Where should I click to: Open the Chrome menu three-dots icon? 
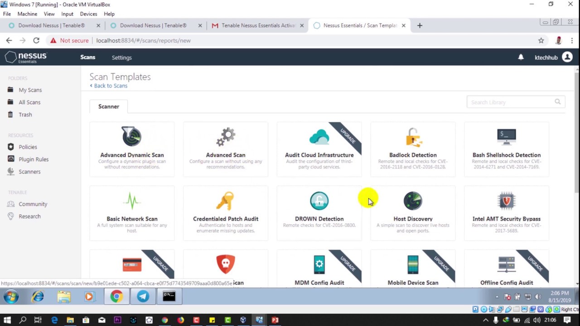pos(572,40)
